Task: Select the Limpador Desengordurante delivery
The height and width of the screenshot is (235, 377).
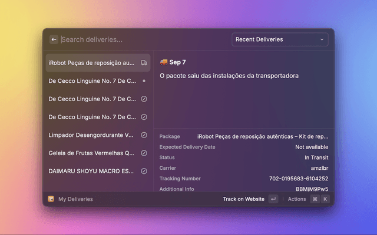Action: (x=91, y=135)
